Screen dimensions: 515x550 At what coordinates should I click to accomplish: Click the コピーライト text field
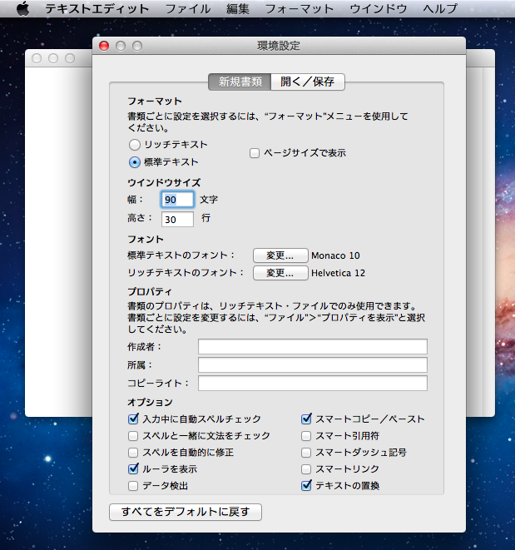[313, 383]
